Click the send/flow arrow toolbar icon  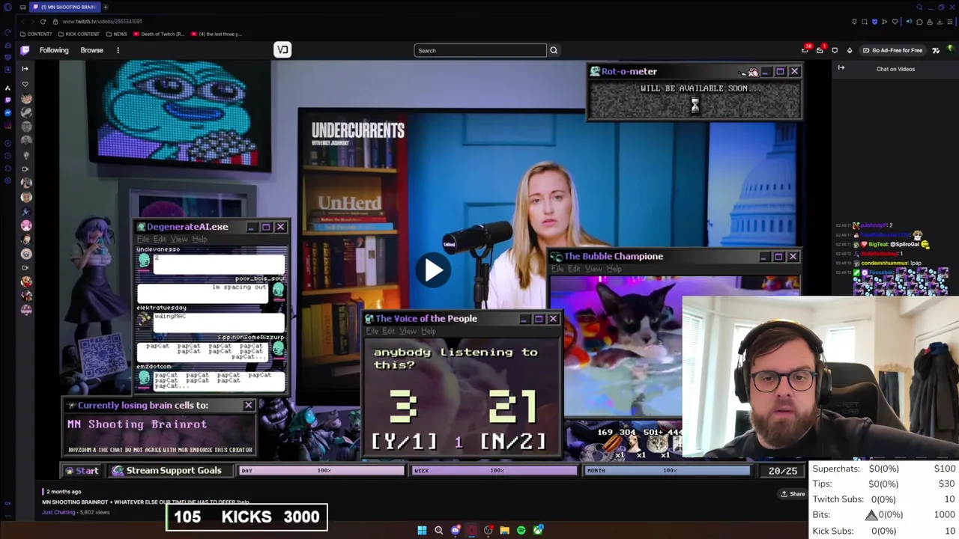coord(884,22)
